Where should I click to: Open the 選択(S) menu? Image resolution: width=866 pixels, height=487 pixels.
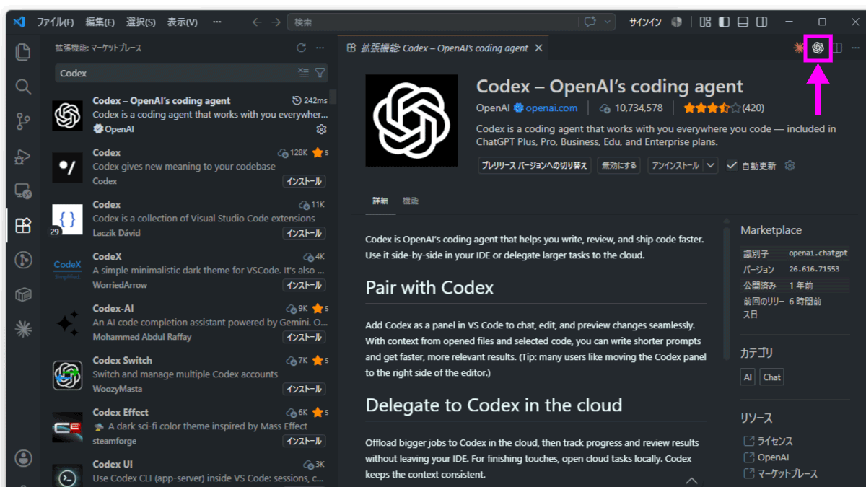point(141,22)
